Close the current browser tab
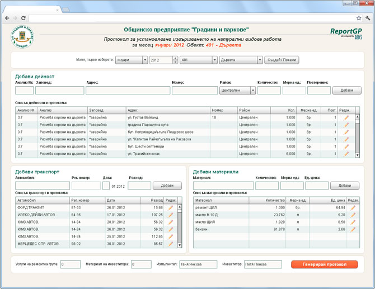 coord(58,10)
